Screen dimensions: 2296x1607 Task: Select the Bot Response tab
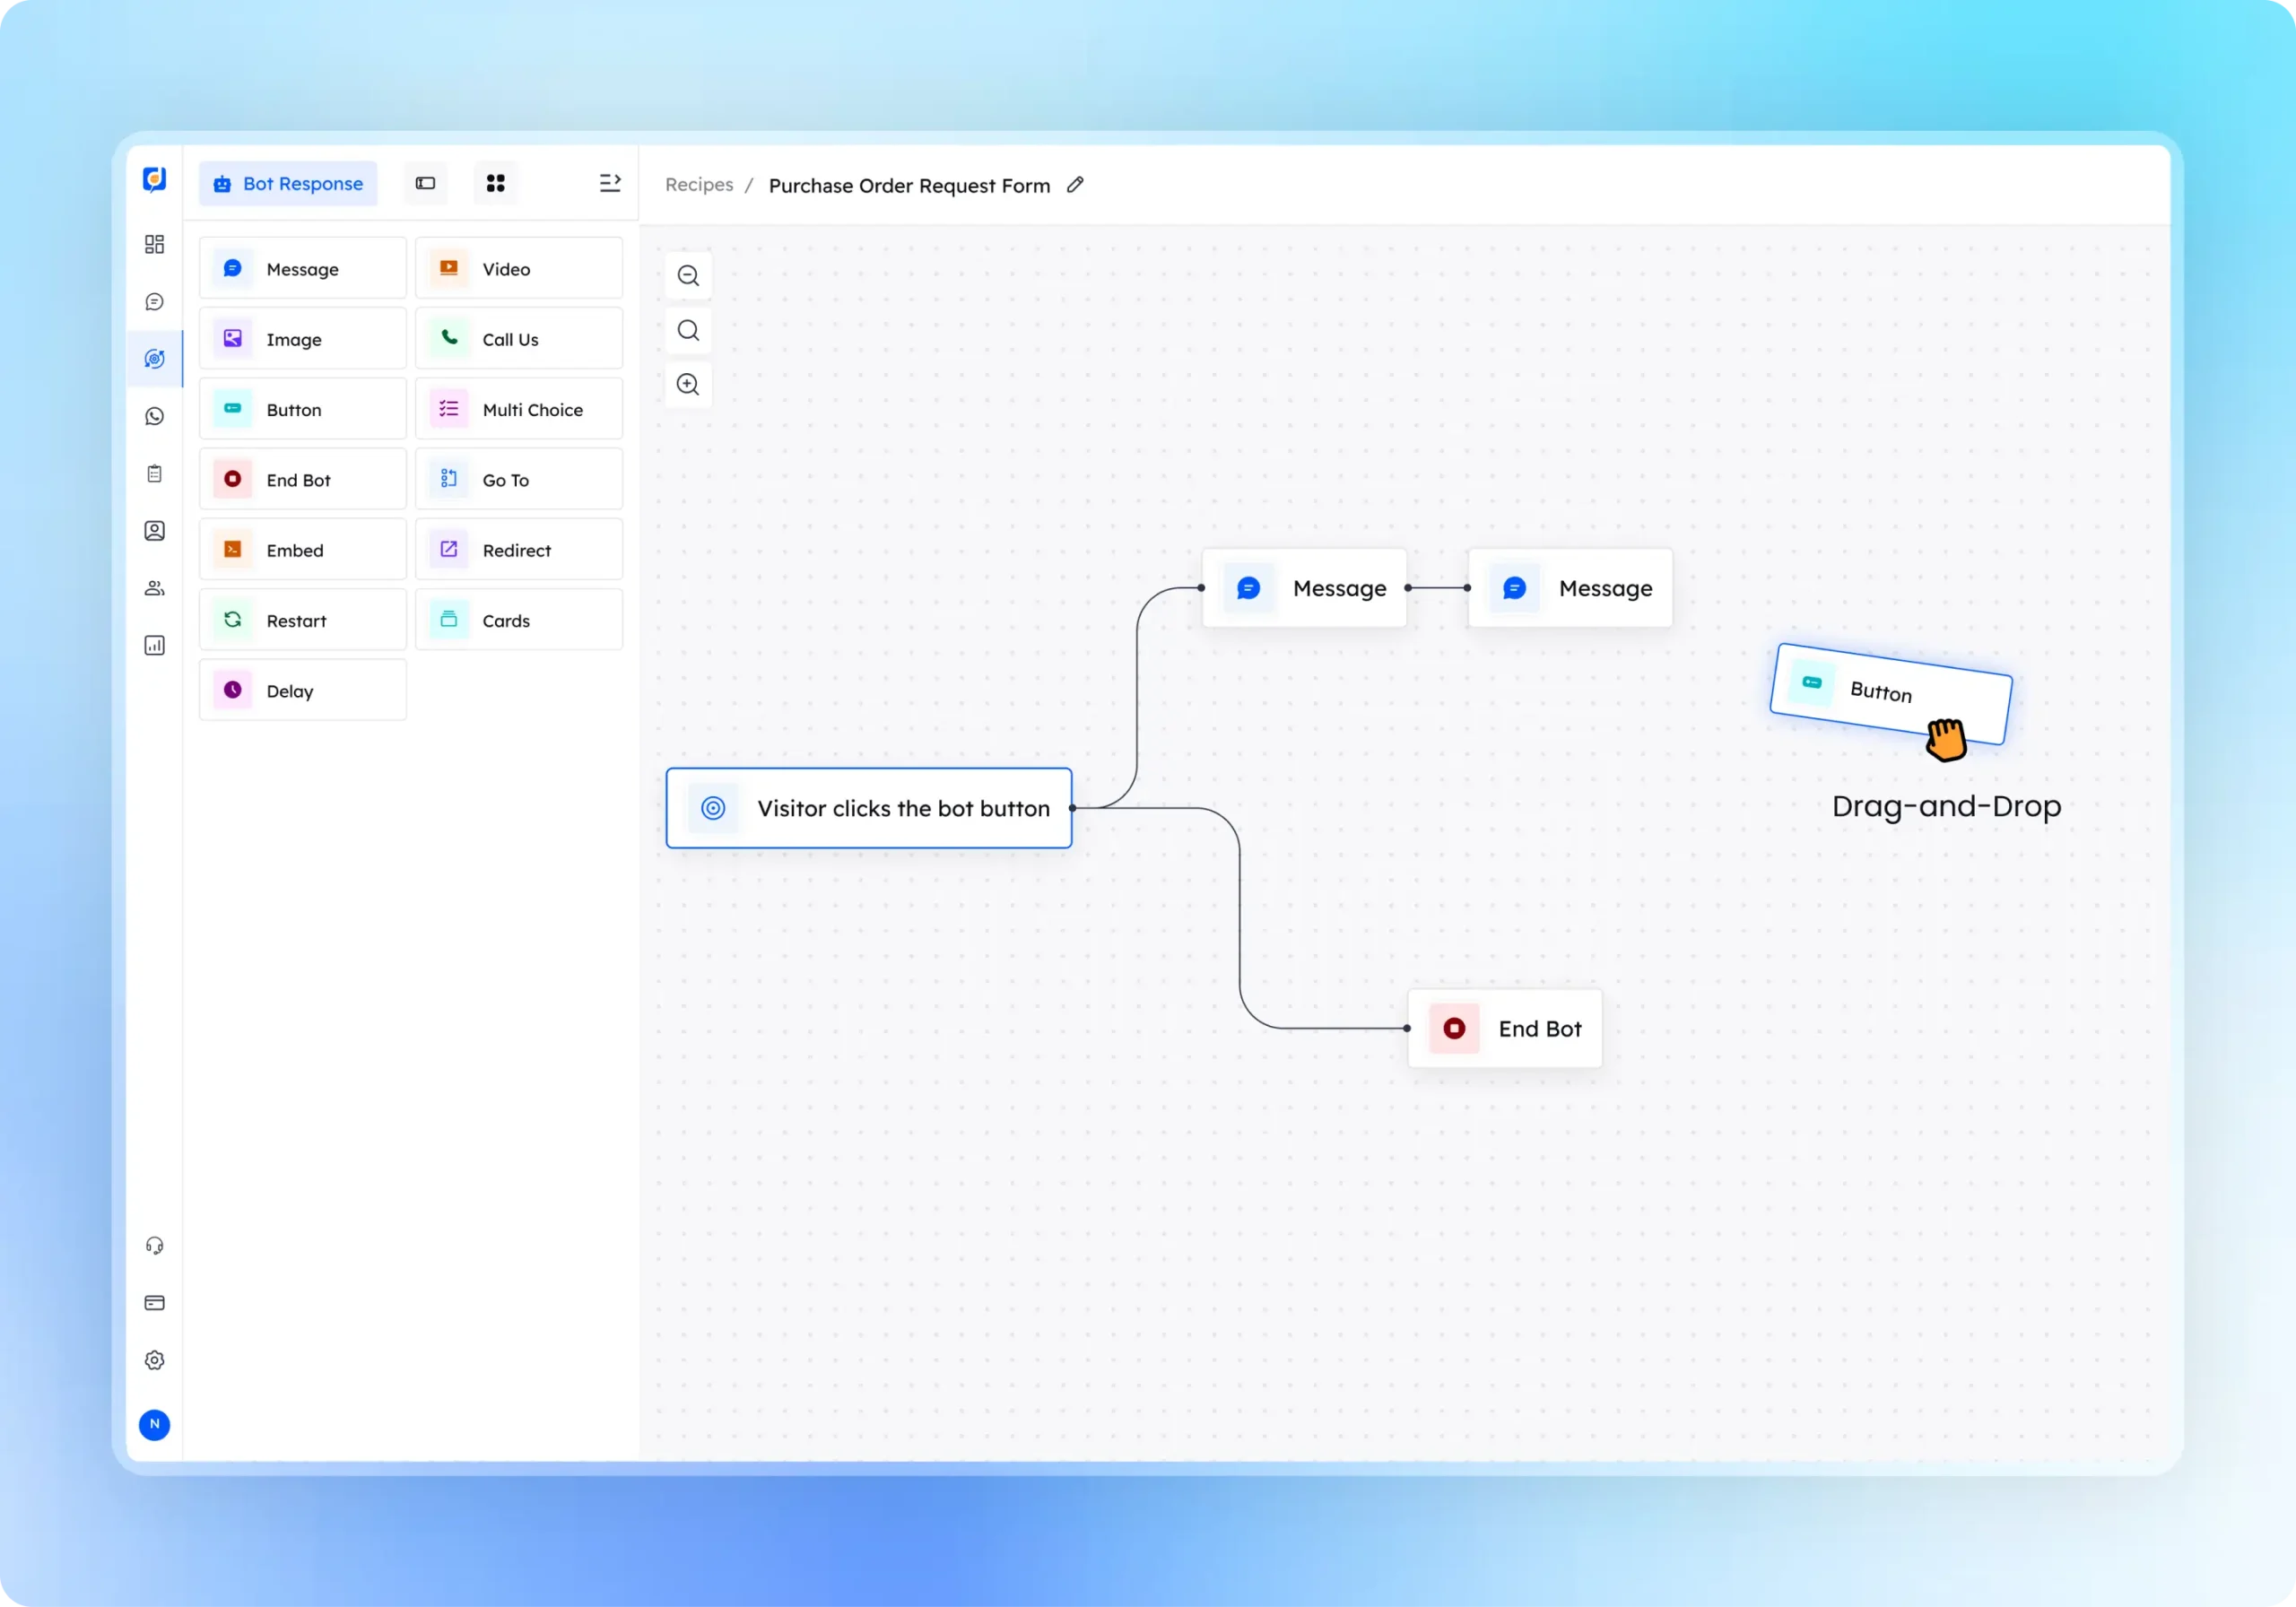coord(288,184)
